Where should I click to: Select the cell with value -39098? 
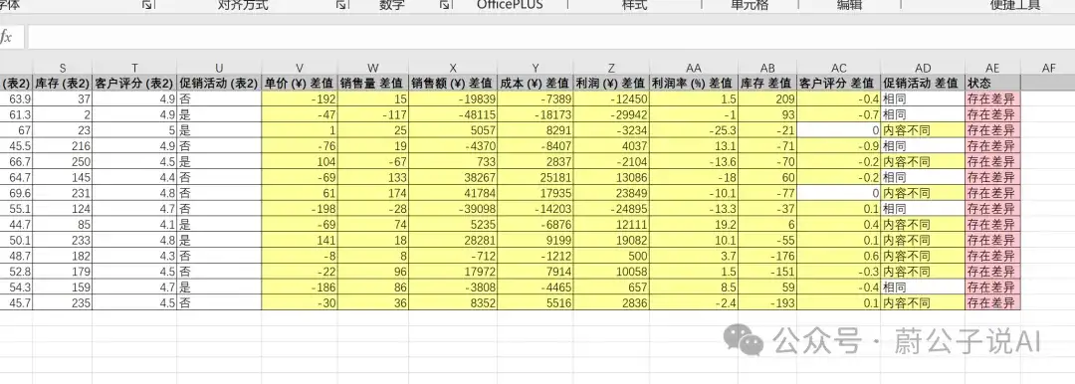tap(453, 209)
